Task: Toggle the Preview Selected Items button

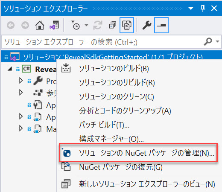Action: [161, 25]
